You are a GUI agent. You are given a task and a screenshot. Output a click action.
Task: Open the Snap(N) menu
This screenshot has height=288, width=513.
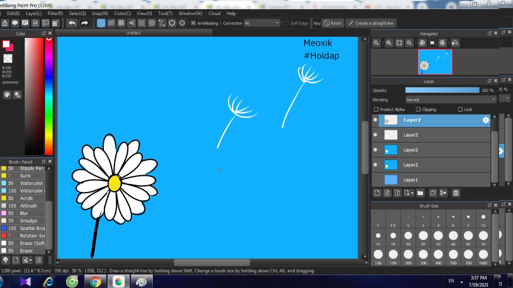(100, 13)
